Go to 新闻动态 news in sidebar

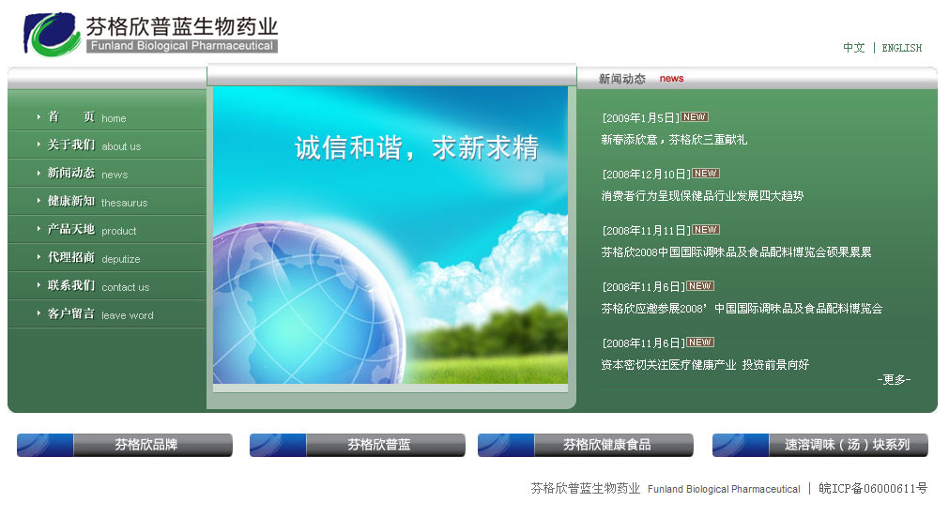pyautogui.click(x=87, y=174)
